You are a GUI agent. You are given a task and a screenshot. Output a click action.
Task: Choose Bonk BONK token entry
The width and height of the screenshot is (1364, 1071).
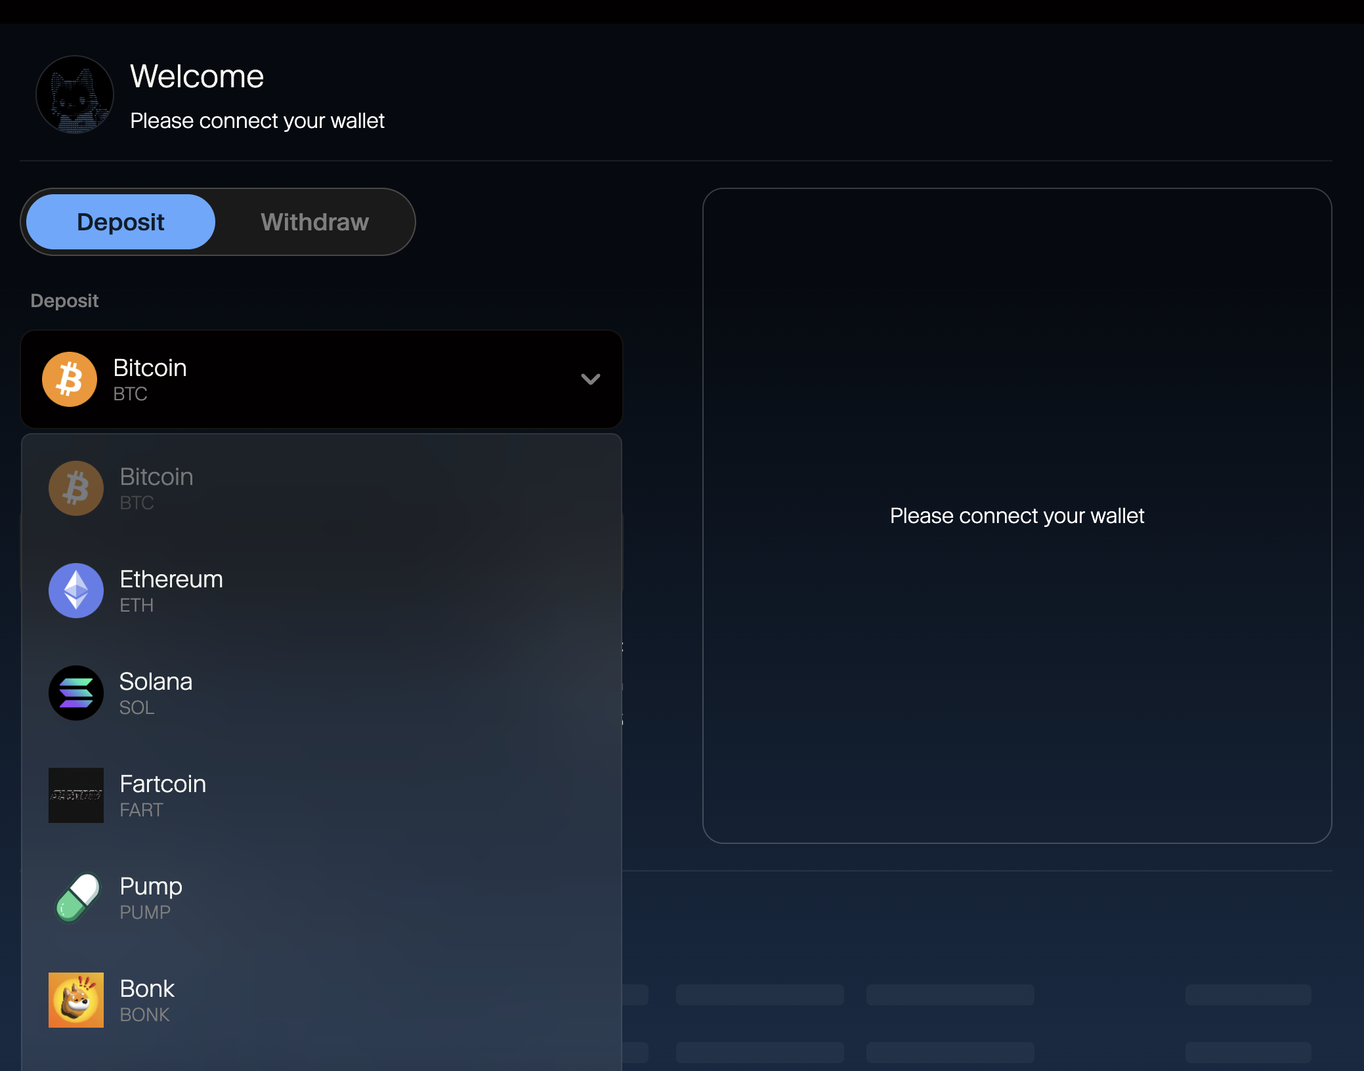coord(147,1000)
